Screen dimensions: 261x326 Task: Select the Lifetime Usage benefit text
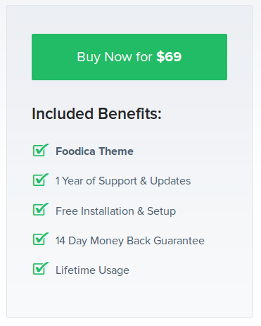[92, 270]
